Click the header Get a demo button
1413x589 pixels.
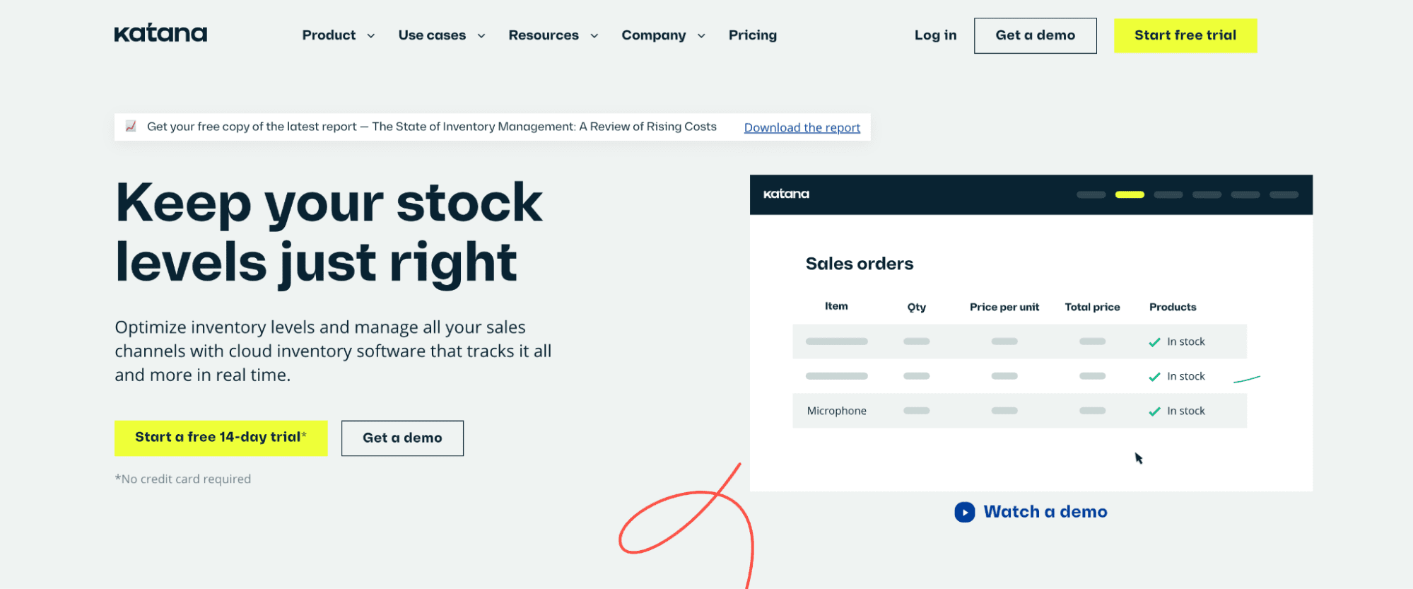[1036, 35]
